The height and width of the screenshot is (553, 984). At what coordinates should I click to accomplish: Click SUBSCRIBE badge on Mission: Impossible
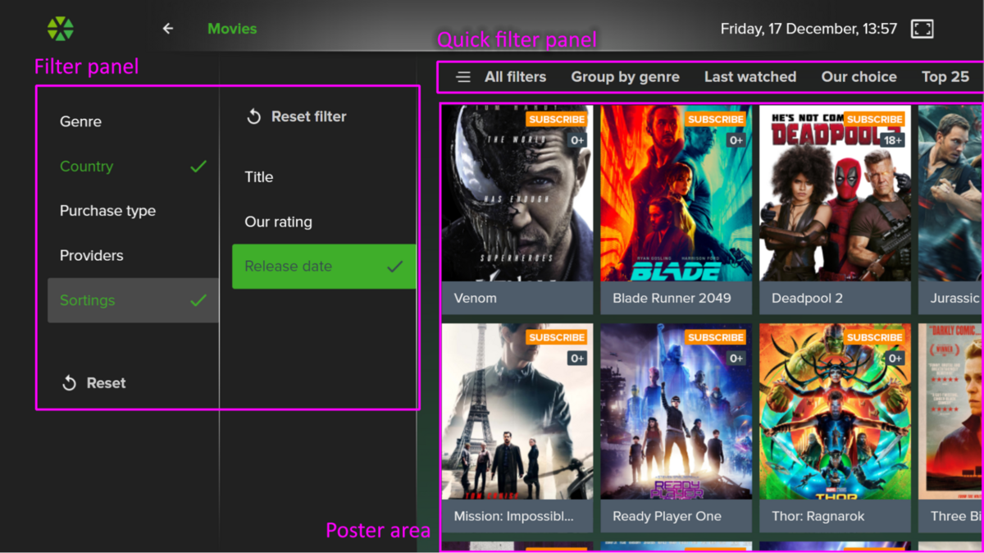pyautogui.click(x=557, y=337)
